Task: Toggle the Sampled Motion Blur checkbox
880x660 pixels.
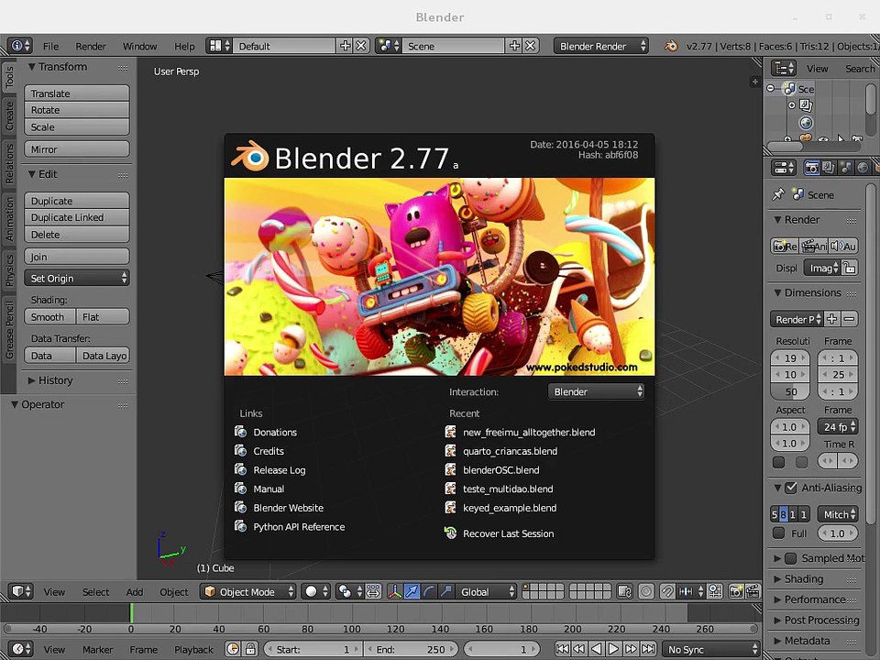Action: coord(791,558)
